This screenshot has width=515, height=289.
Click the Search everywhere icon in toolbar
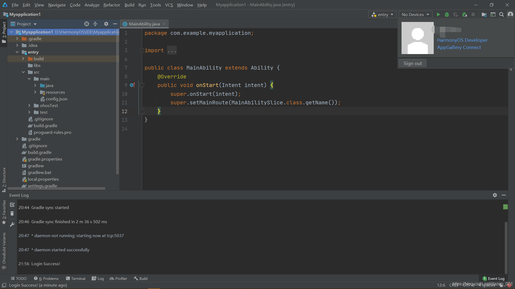[x=502, y=14]
